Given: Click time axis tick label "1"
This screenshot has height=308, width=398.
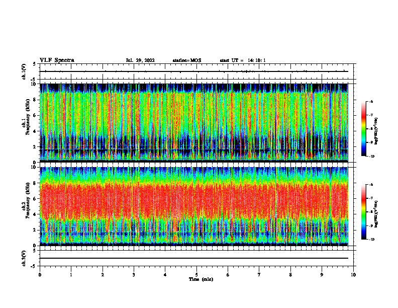Looking at the screenshot, I should (71, 275).
